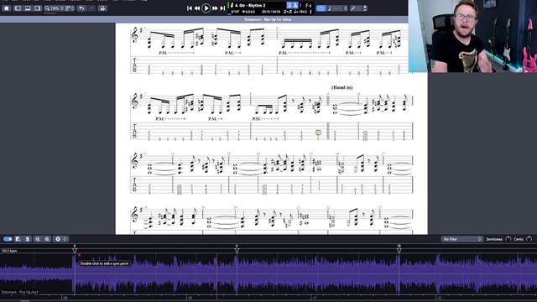This screenshot has height=302, width=537.
Task: Start playback with the Play button
Action: click(206, 8)
